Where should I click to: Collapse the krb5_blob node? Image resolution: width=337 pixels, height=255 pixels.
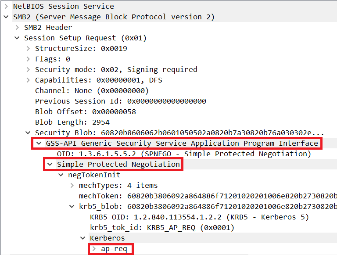pos(72,207)
